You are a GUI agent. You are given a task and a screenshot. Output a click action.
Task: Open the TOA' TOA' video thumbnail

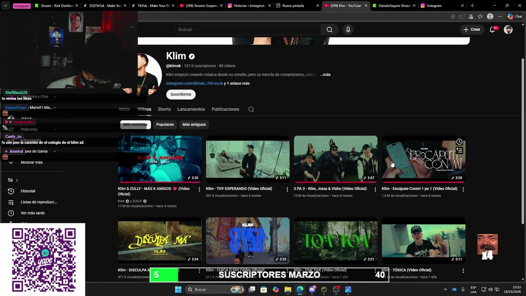point(336,241)
